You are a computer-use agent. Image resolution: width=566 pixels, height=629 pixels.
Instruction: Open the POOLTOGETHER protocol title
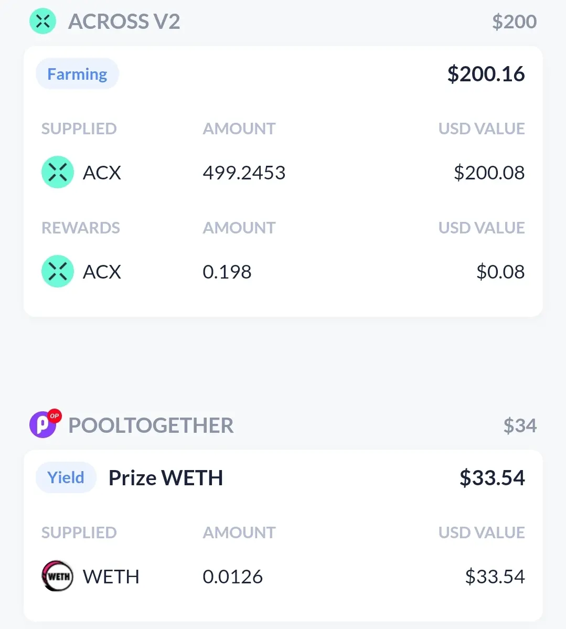[x=151, y=425]
